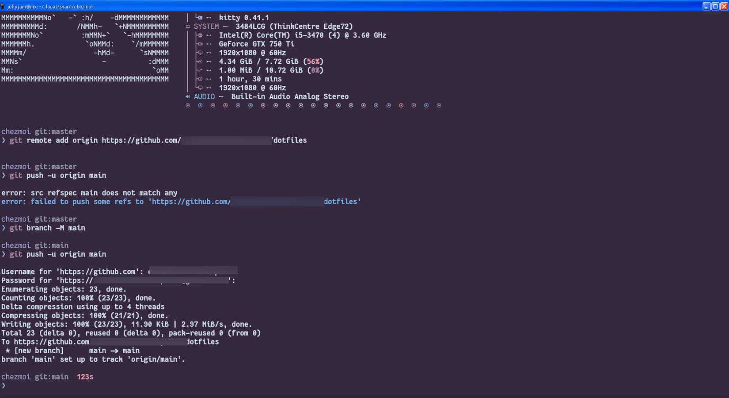Click the speaker icon beside AUDIO label

[x=188, y=96]
